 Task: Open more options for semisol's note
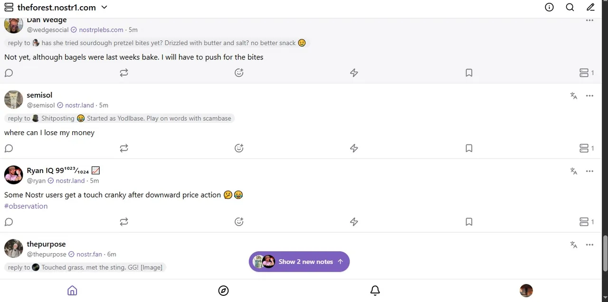pos(589,96)
